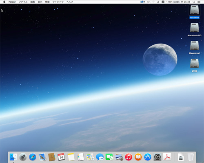The width and height of the screenshot is (204, 163).
Task: Open Contacts book icon in Dock
Action: [52, 157]
